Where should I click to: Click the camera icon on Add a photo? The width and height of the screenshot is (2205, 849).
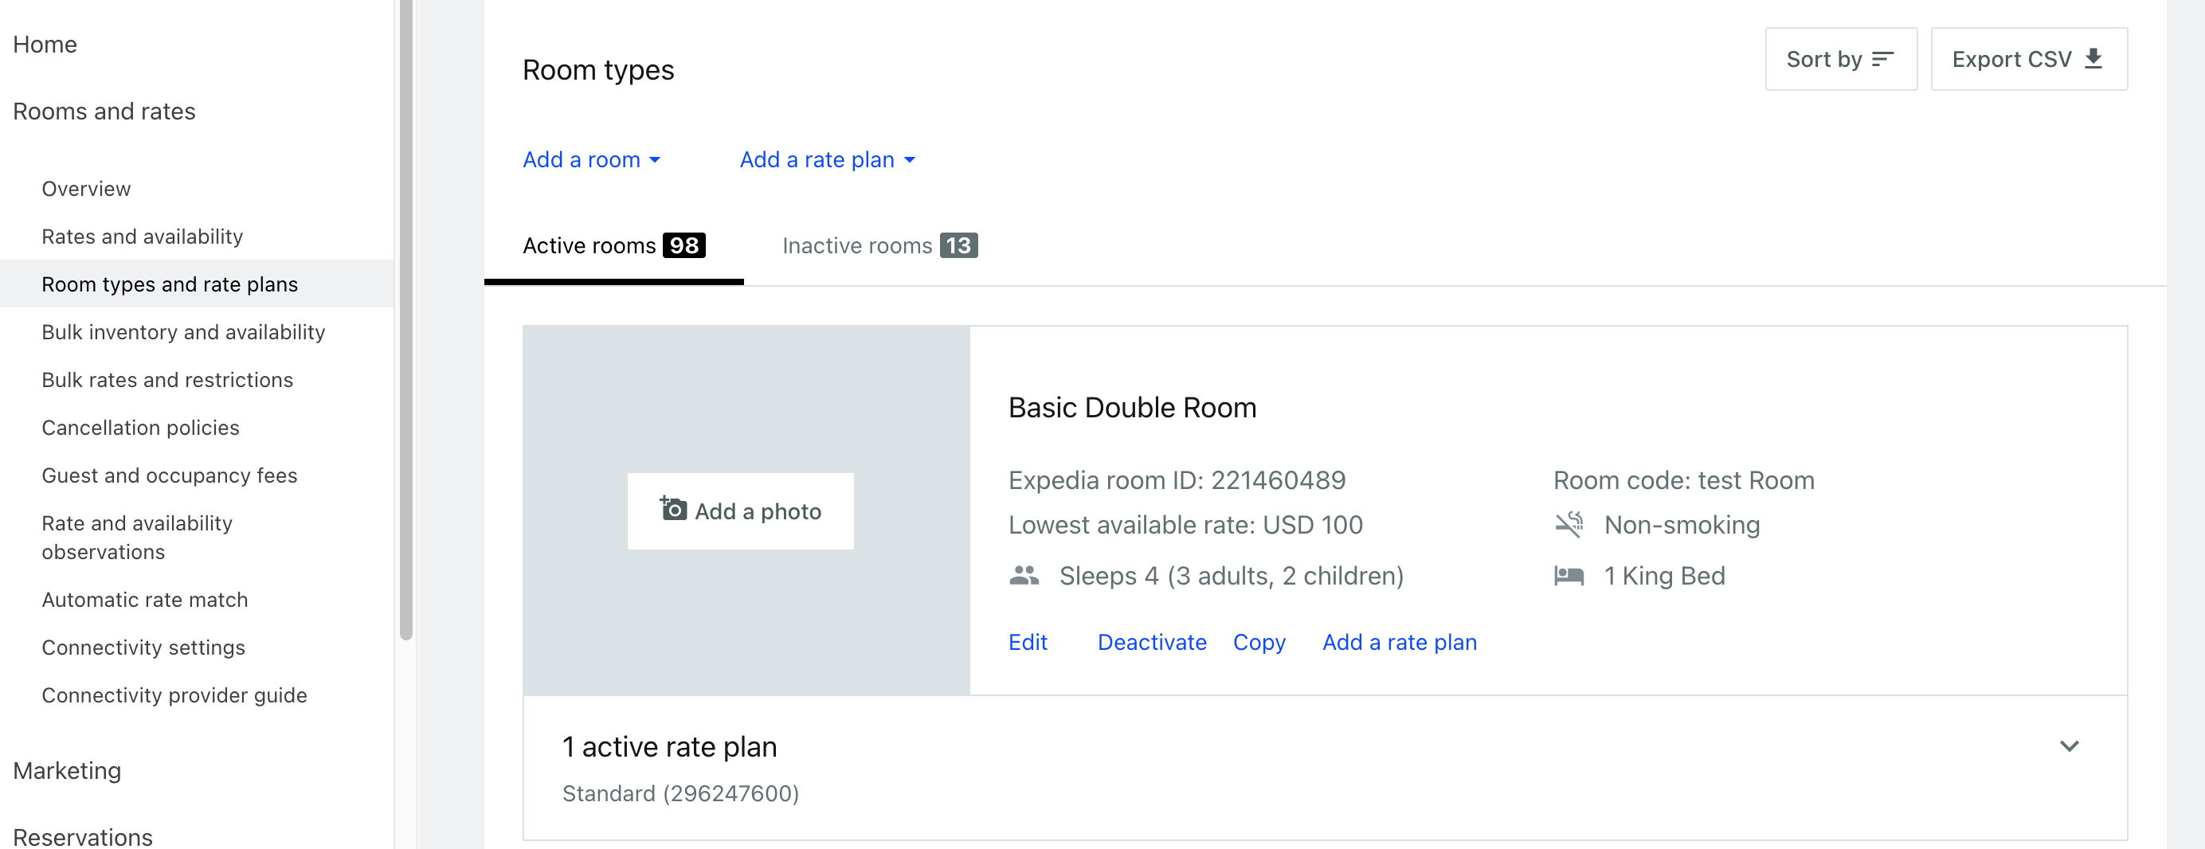coord(674,508)
